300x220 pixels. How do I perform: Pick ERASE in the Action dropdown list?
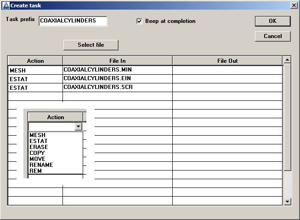coord(39,147)
